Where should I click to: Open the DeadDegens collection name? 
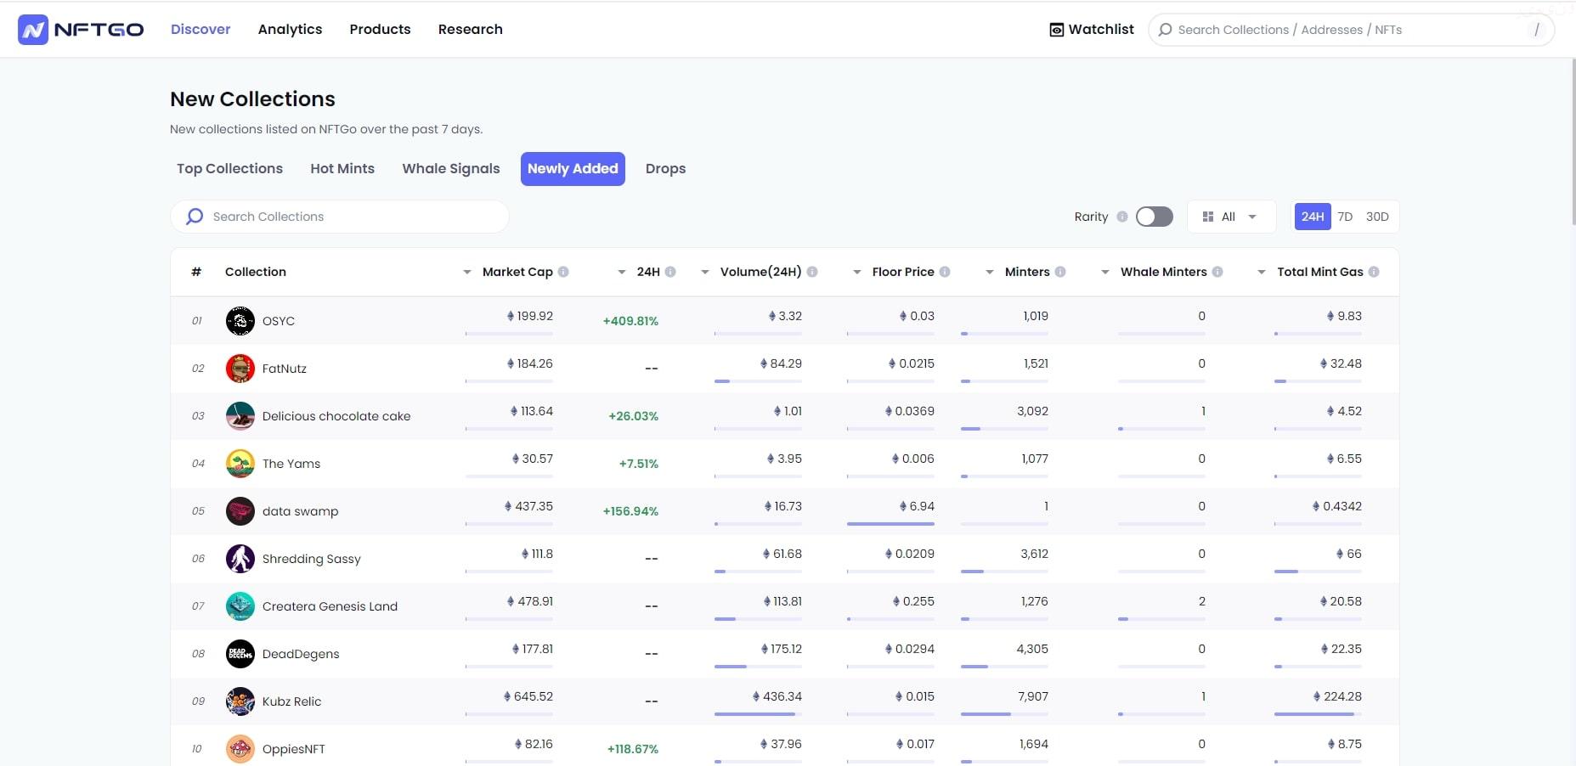[301, 654]
